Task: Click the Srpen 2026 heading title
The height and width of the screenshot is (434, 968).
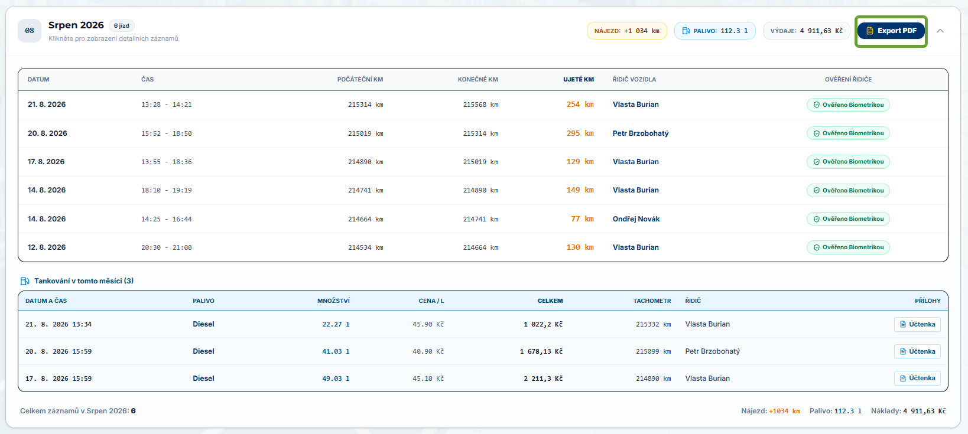Action: (76, 25)
